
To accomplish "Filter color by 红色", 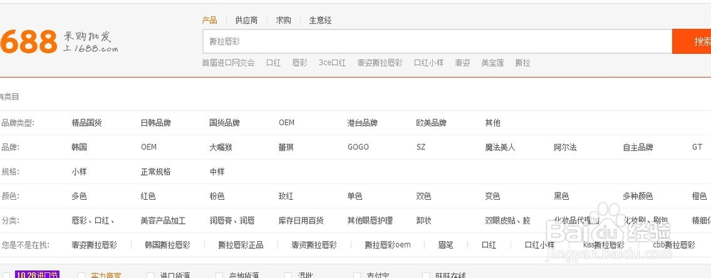I will pyautogui.click(x=148, y=196).
